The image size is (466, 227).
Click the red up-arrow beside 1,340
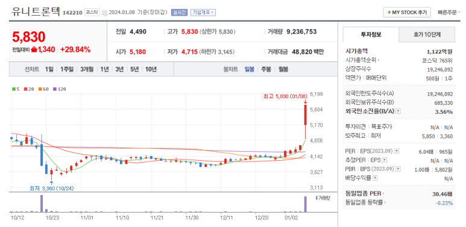[x=34, y=49]
